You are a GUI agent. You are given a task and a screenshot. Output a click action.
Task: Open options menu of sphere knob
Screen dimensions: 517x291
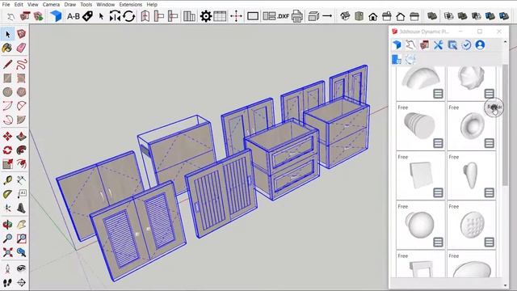click(438, 242)
